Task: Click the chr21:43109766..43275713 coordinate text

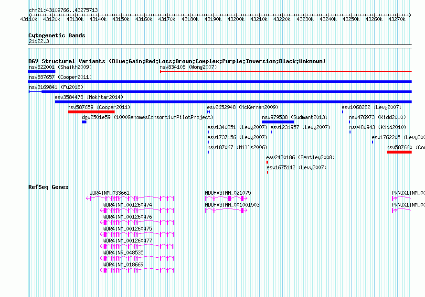Action: coord(63,10)
